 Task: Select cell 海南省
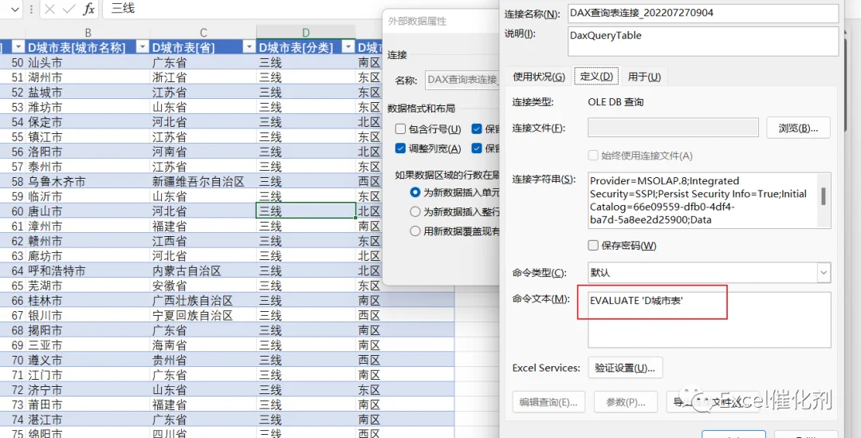[203, 345]
